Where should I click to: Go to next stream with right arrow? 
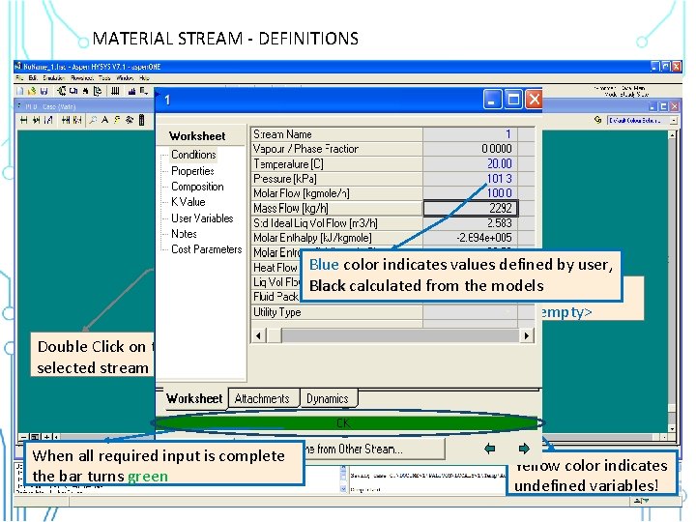[524, 449]
